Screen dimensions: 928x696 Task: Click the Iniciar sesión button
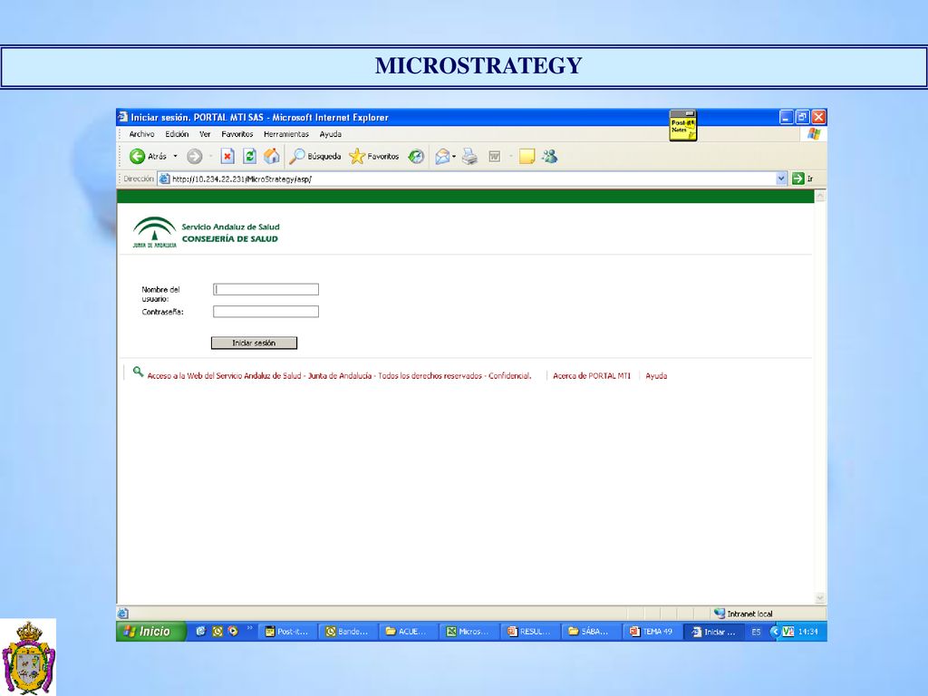[x=254, y=343]
